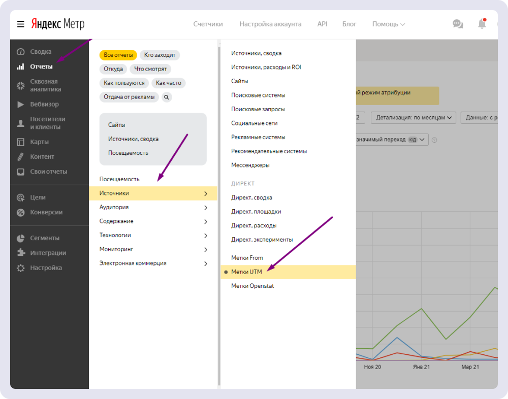This screenshot has height=399, width=508.
Task: Click the notifications bell icon
Action: (x=482, y=24)
